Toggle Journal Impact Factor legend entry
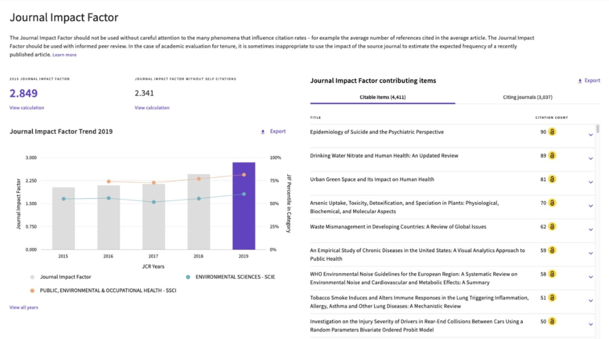 point(60,277)
